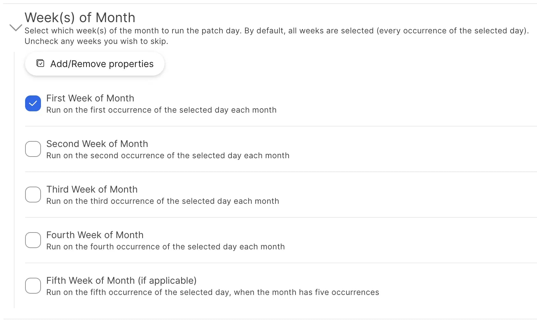Check the Fourth Week of Month box
This screenshot has height=325, width=537.
(33, 240)
